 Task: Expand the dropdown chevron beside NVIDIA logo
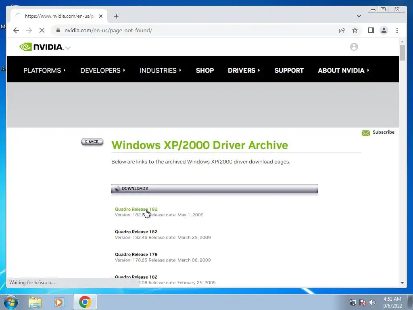(x=68, y=48)
